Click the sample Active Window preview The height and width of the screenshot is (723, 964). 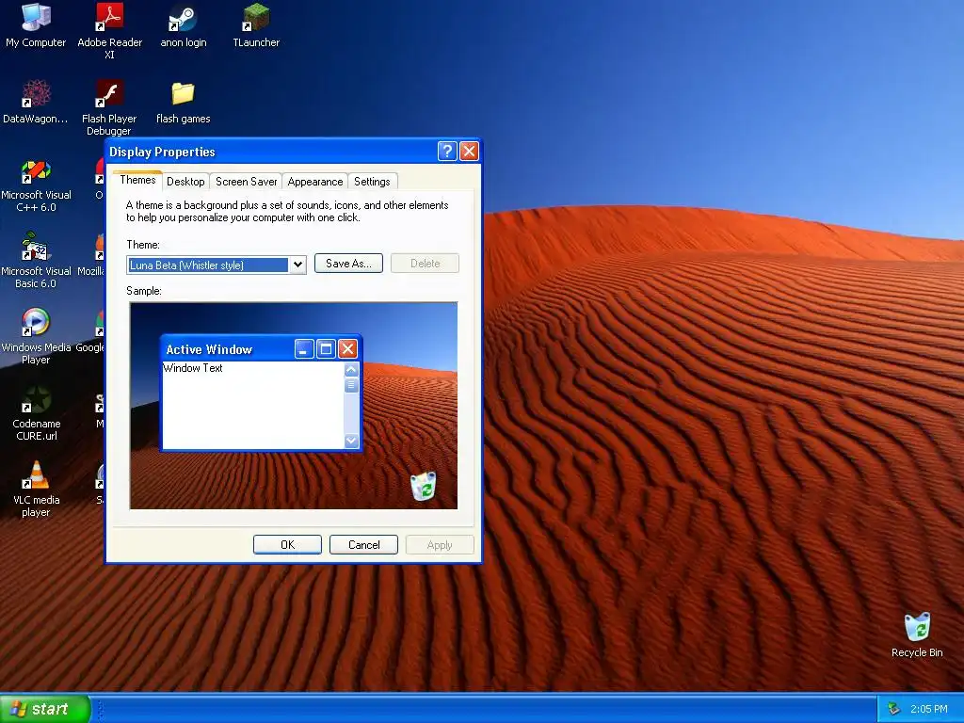point(262,393)
